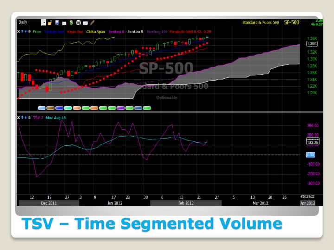
Task: Click the note card icon beside printer
Action: pyautogui.click(x=85, y=23)
